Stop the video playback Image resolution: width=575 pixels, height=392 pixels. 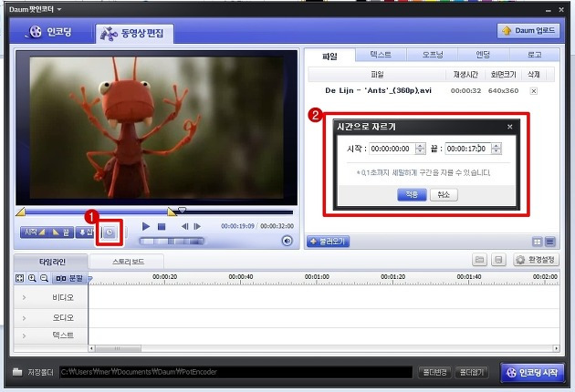click(x=162, y=227)
